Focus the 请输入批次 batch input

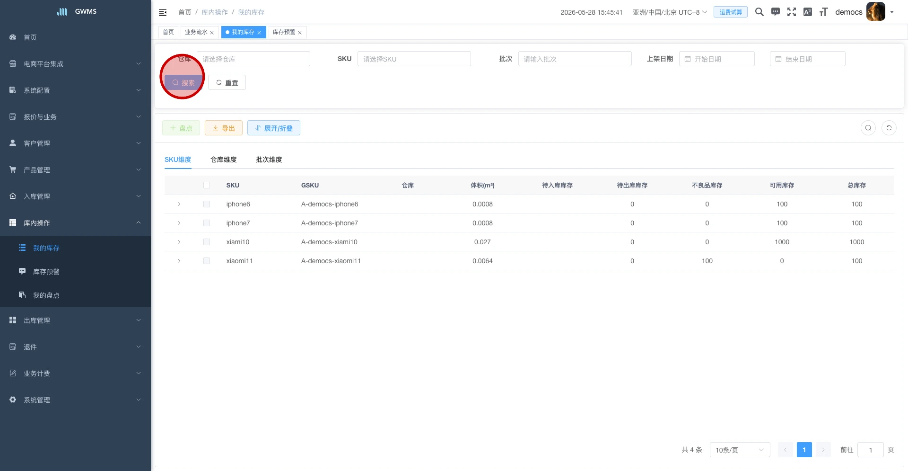(575, 59)
